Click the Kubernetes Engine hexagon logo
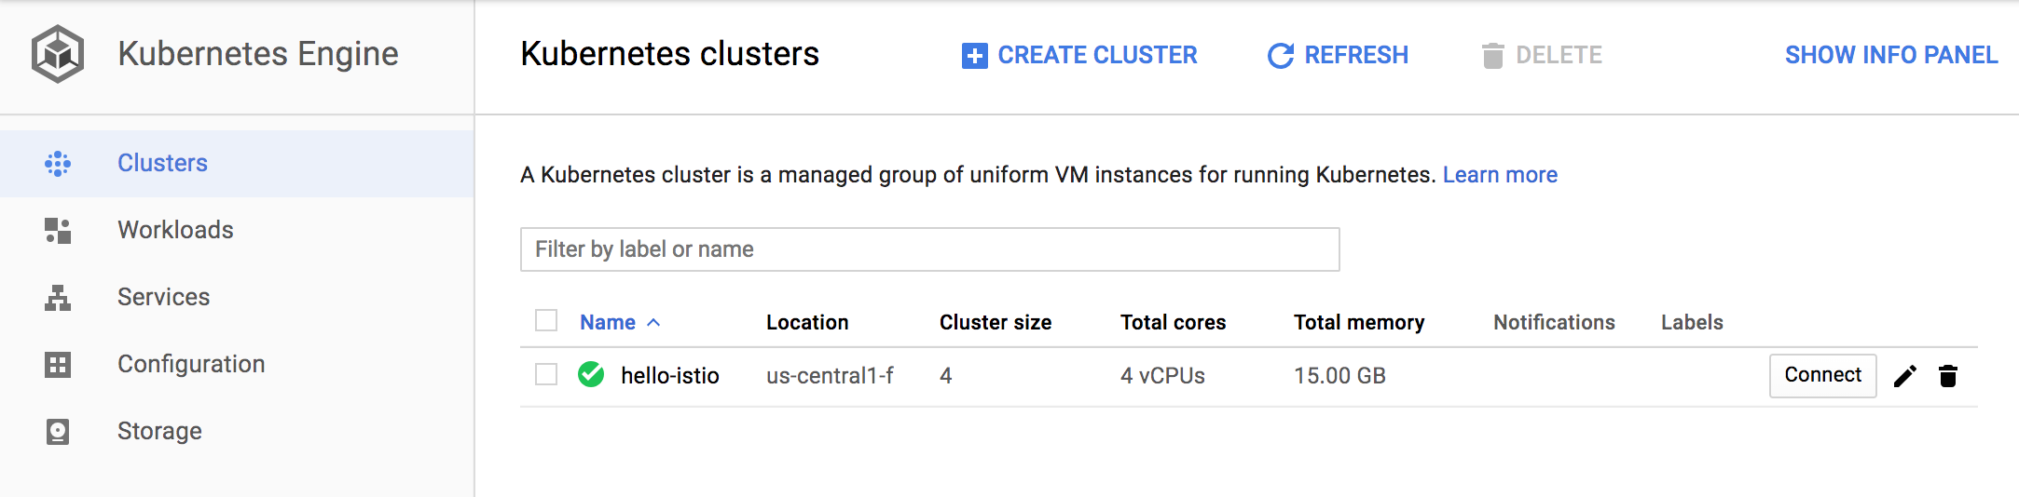Screen dimensions: 2019x497 tap(58, 54)
